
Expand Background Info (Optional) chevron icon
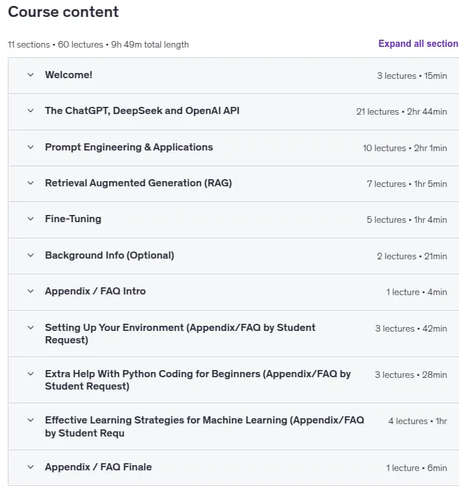pos(31,255)
